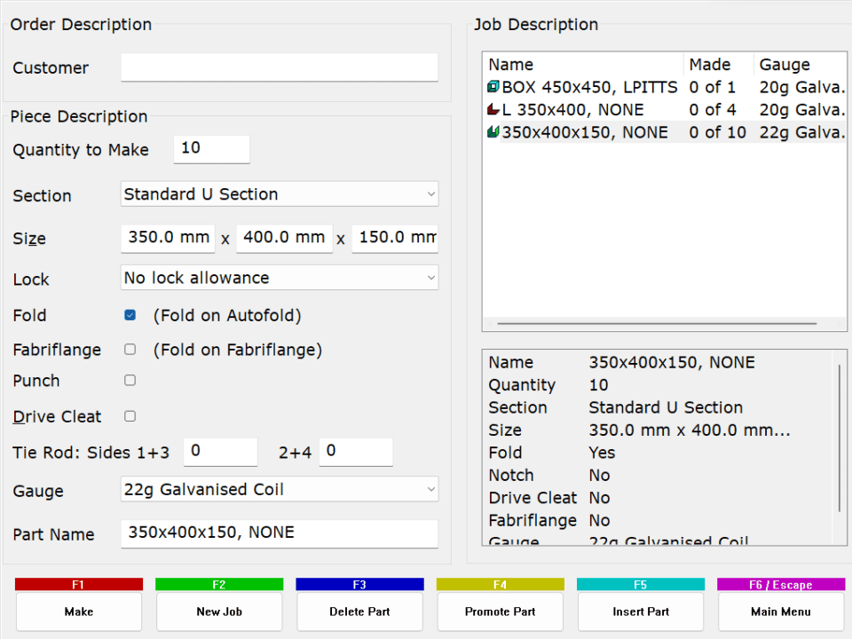Sort job list by Name column

pyautogui.click(x=582, y=65)
